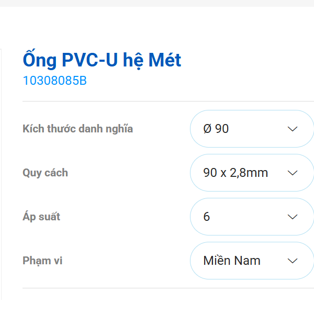Screen dimensions: 314x314
Task: Click the chevron arrow beside 90 x 2,8mm
Action: point(293,173)
